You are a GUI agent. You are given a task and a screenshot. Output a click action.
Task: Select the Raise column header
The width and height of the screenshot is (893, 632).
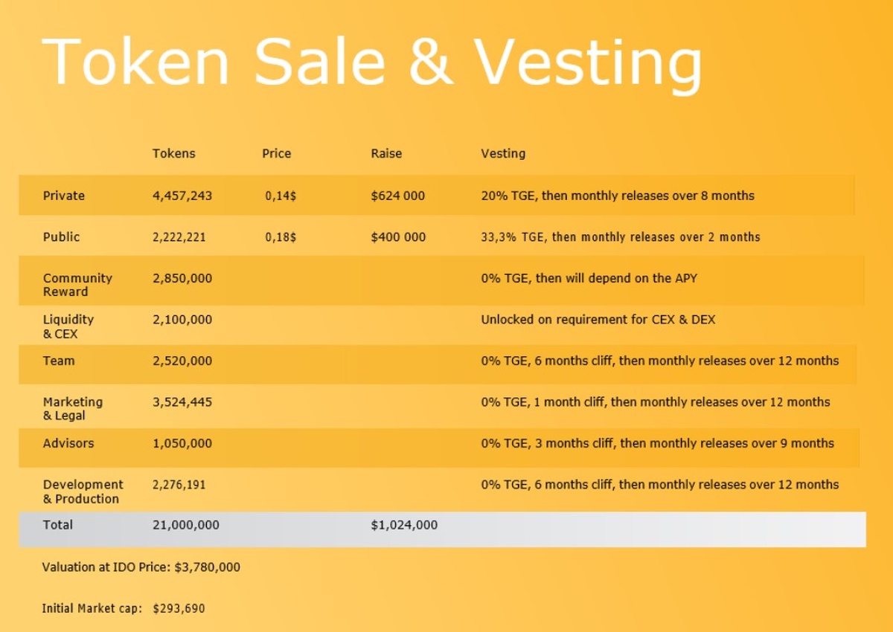(386, 153)
